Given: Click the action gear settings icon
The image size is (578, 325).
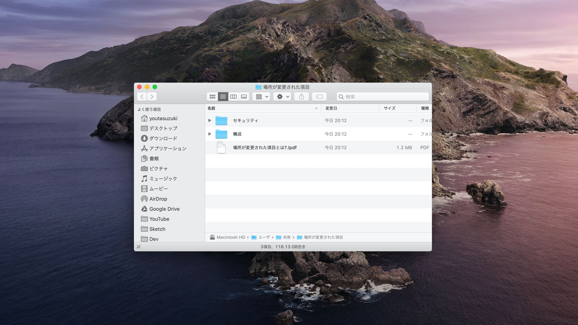Looking at the screenshot, I should pos(279,96).
